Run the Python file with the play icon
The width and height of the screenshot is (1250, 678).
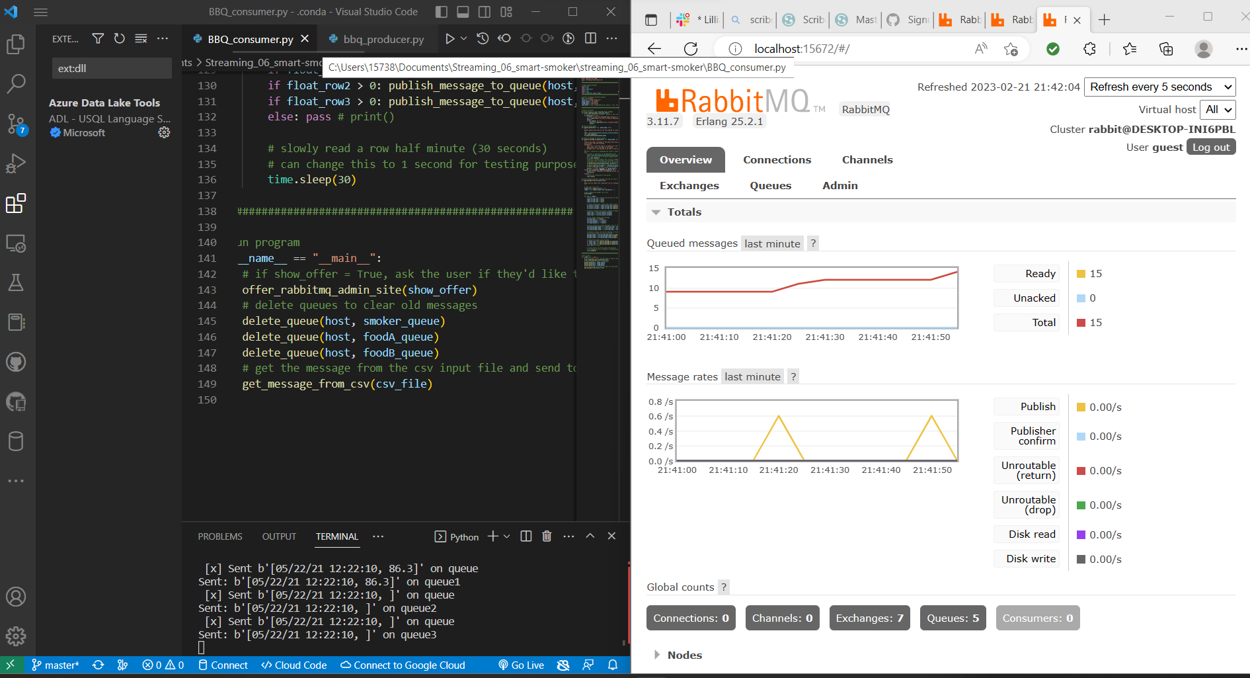[x=451, y=38]
